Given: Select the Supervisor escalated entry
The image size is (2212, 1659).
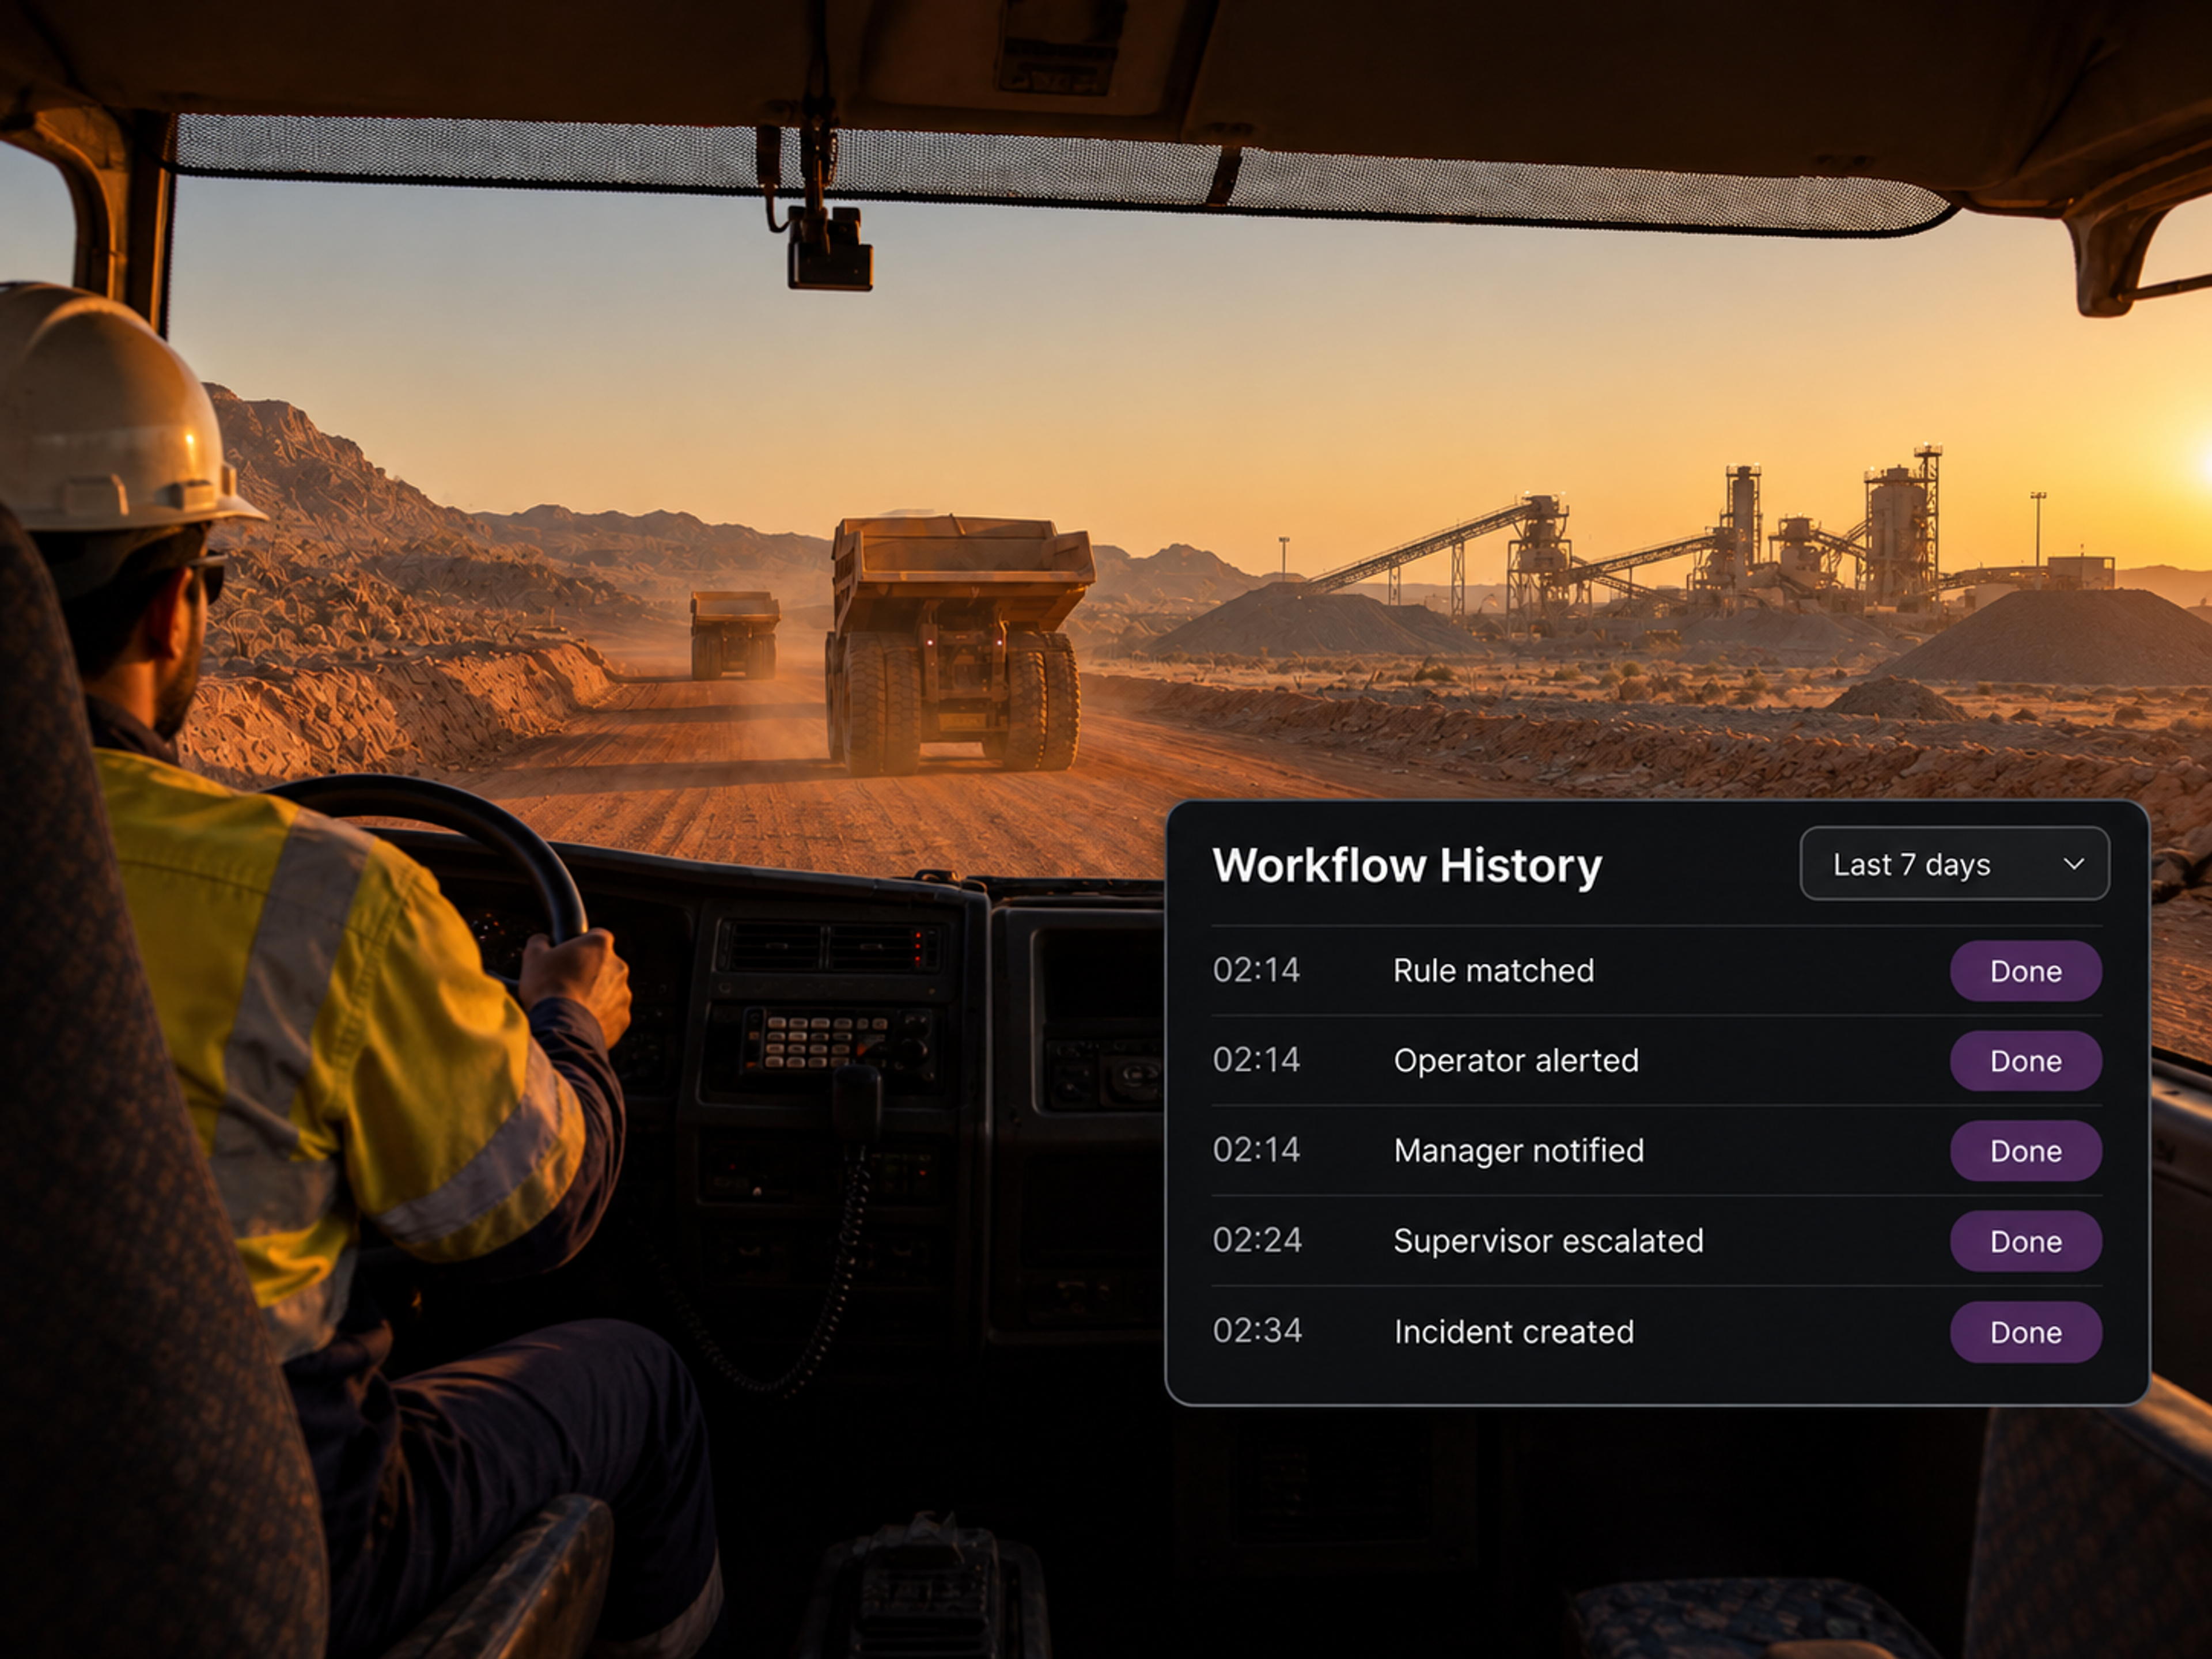Looking at the screenshot, I should click(1657, 1241).
